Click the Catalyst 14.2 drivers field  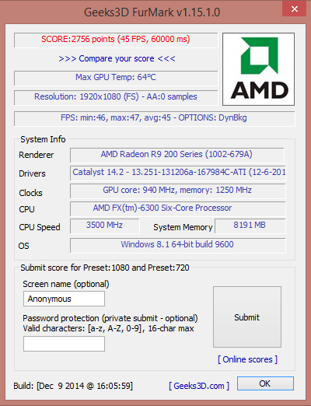pyautogui.click(x=178, y=173)
